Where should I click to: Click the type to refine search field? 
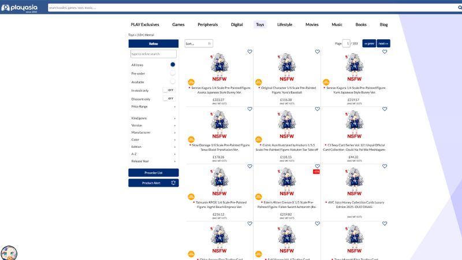pos(153,54)
